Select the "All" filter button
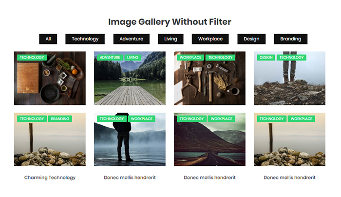This screenshot has width=341, height=197. [x=48, y=39]
